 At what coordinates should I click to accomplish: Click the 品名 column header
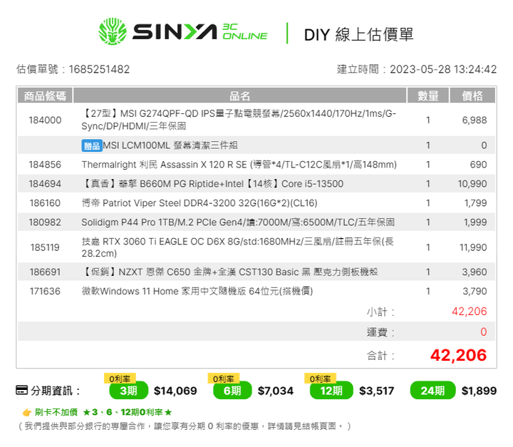[x=239, y=96]
